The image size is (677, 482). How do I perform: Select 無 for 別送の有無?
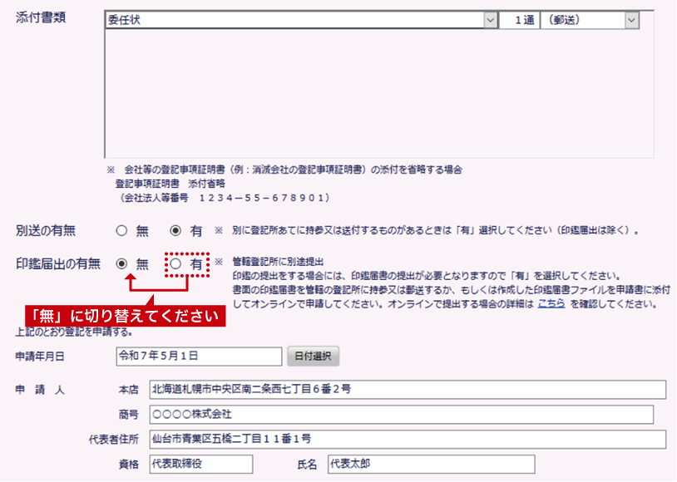coord(121,230)
